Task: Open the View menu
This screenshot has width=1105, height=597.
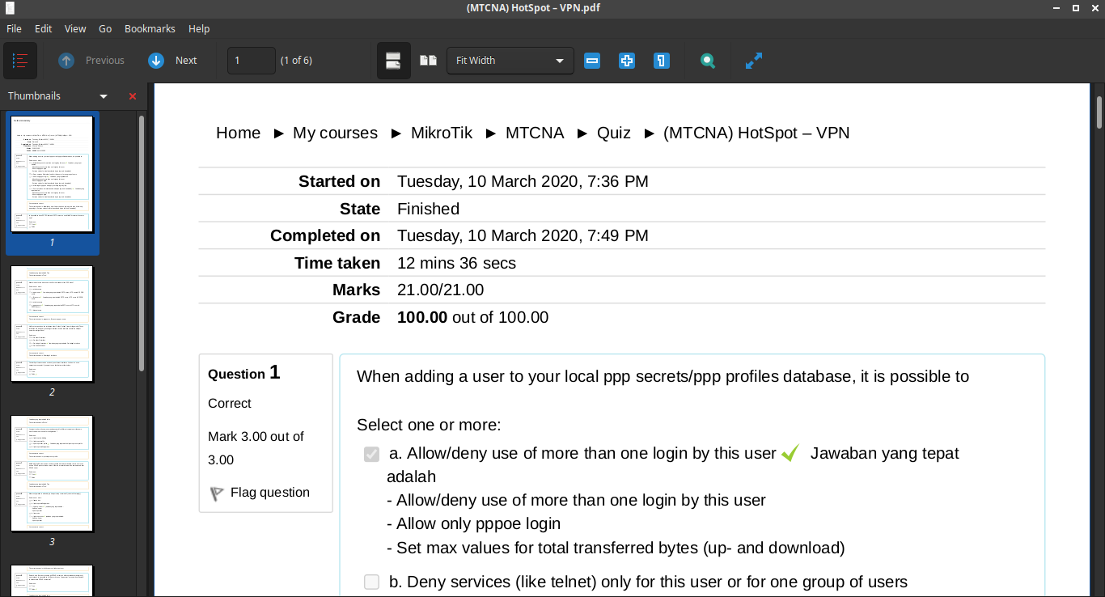Action: 75,28
